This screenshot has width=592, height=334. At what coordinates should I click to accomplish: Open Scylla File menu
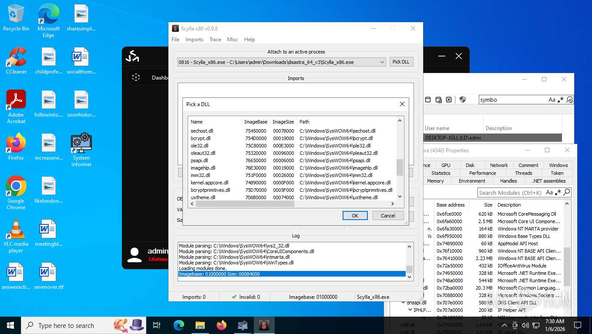click(175, 40)
